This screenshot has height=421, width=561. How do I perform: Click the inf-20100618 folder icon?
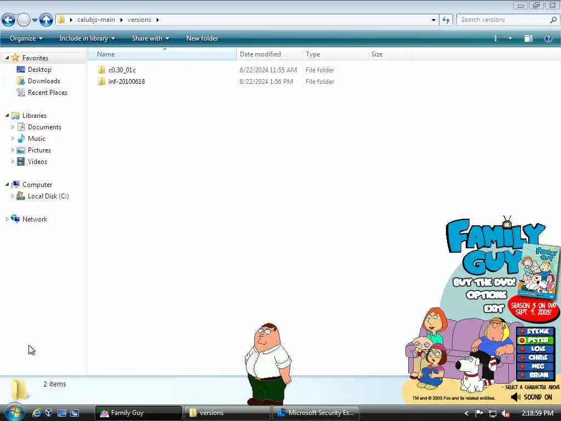point(101,81)
